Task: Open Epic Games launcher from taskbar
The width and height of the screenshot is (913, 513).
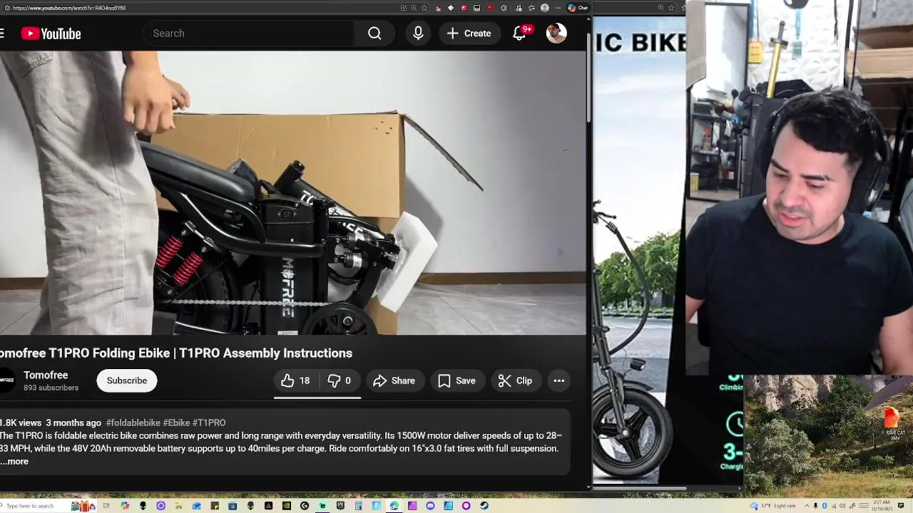Action: (x=340, y=506)
